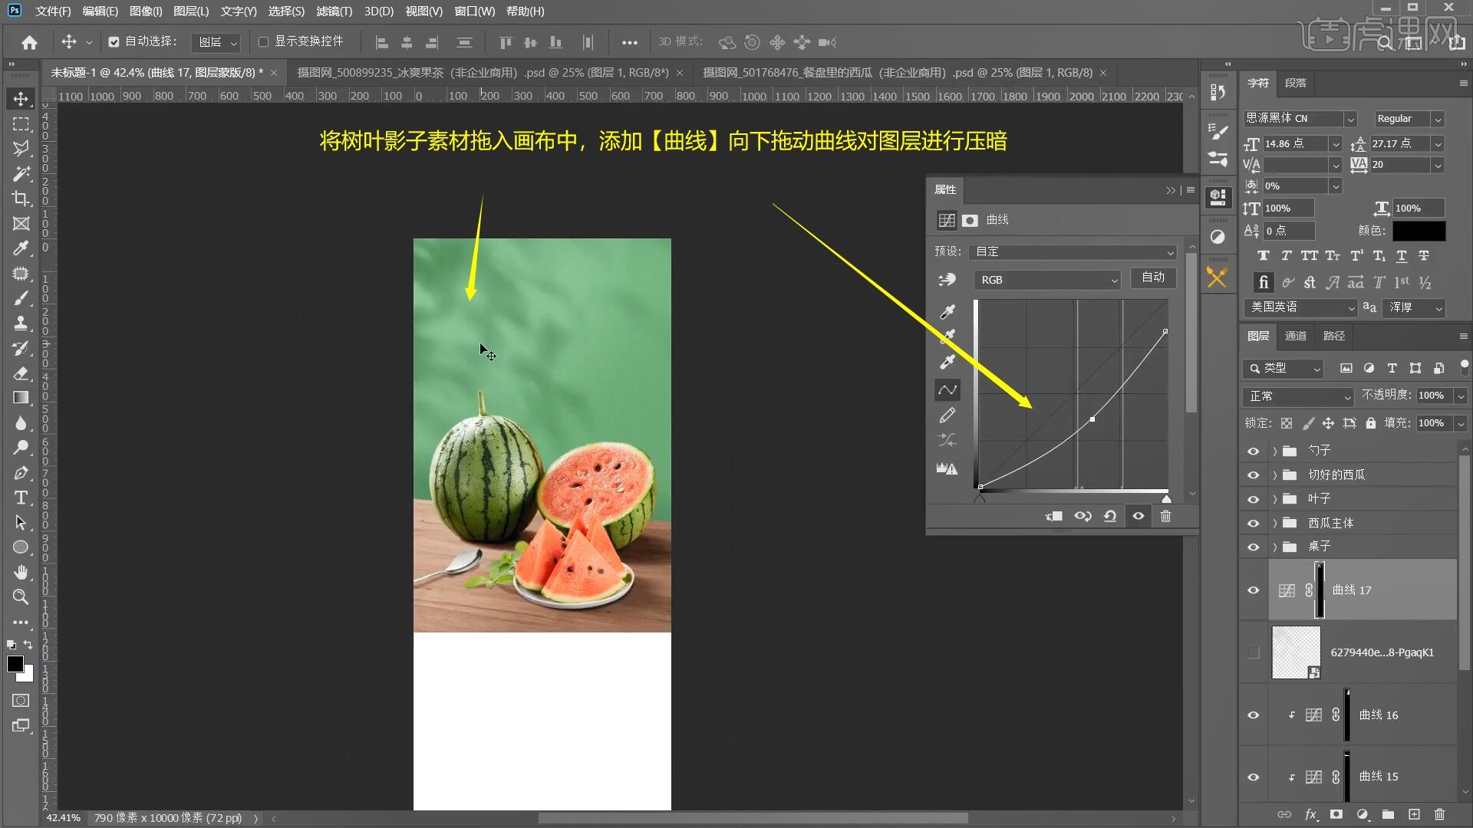Viewport: 1473px width, 828px height.
Task: Open the 预设 preset dropdown
Action: pos(1073,252)
